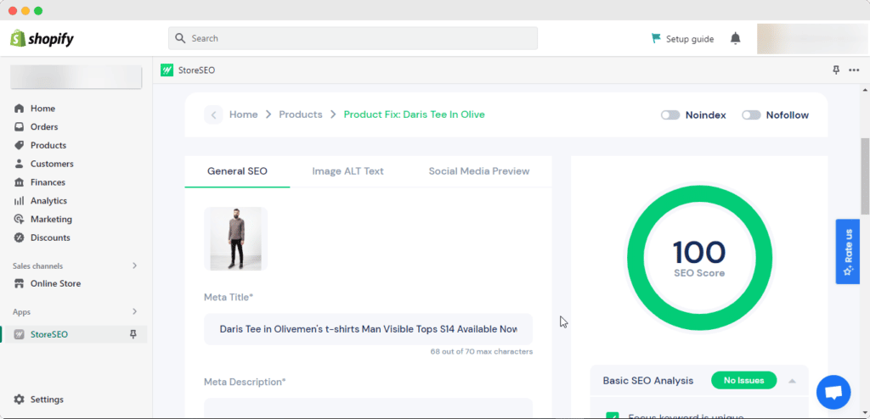The image size is (870, 419).
Task: Open the blurred account menu at top right
Action: (812, 39)
